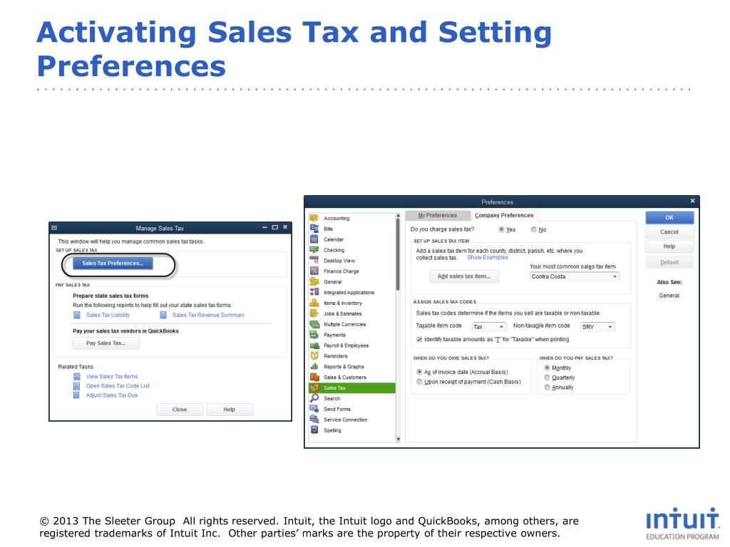
Task: Select Quarterly sales tax payment
Action: click(x=547, y=377)
